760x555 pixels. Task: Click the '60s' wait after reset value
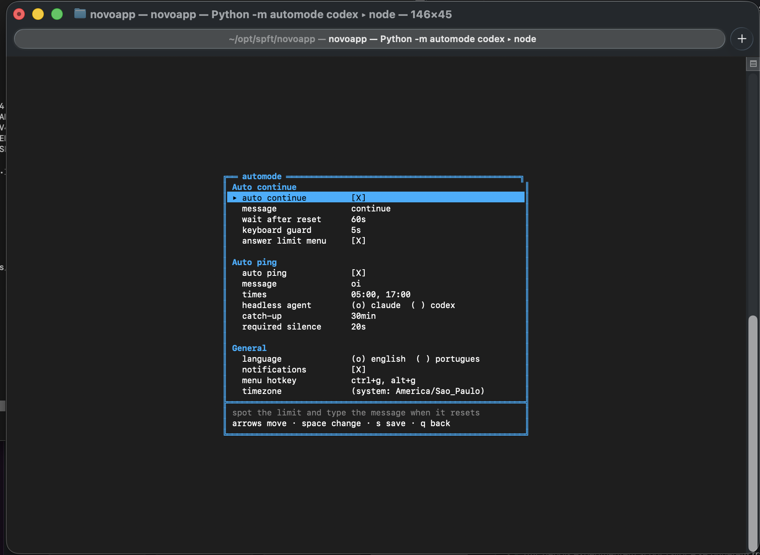[x=359, y=219]
